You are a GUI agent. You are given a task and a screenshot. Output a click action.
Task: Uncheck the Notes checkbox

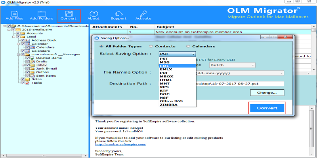23,79
